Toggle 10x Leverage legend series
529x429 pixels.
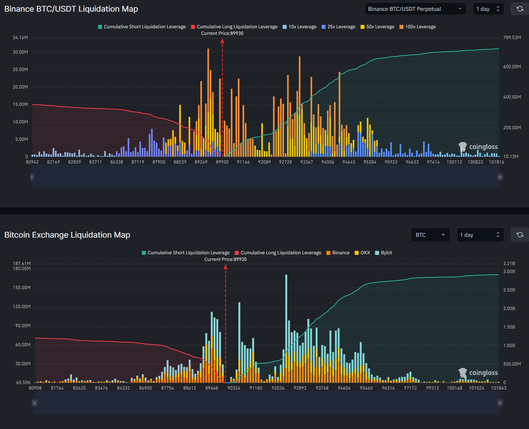[x=299, y=27]
